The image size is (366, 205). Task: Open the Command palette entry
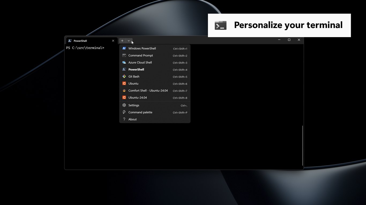pos(155,112)
